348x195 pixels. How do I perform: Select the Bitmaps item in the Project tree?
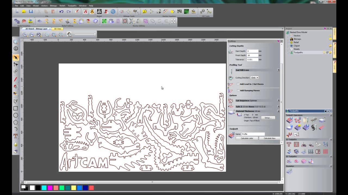(297, 39)
